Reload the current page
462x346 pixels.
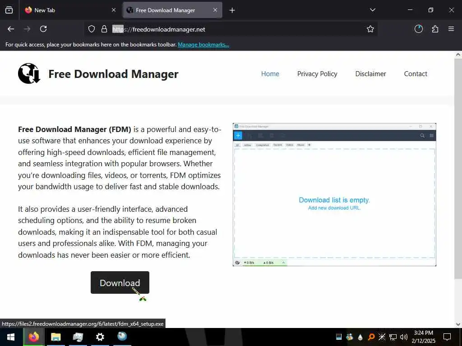43,29
